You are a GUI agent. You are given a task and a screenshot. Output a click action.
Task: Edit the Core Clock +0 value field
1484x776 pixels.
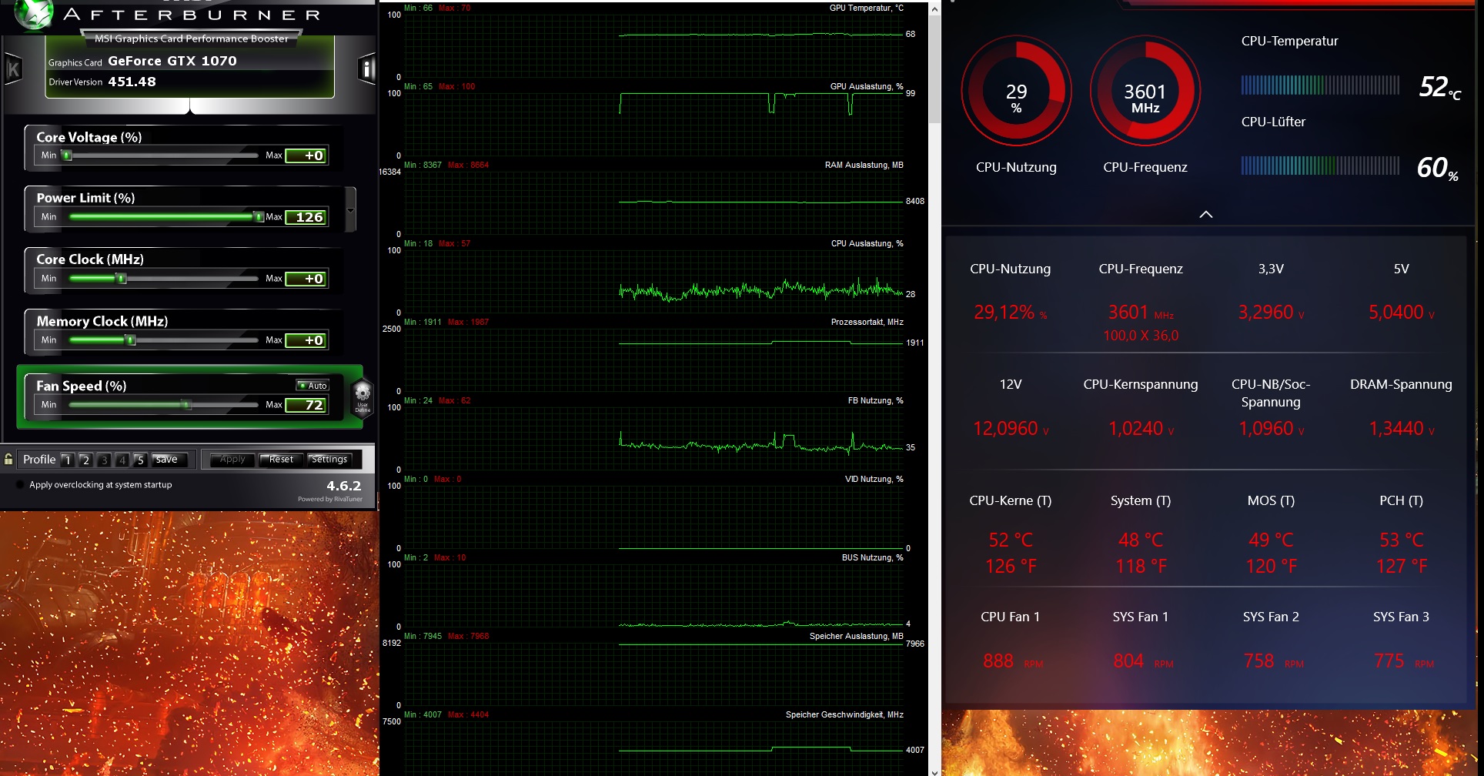click(306, 279)
